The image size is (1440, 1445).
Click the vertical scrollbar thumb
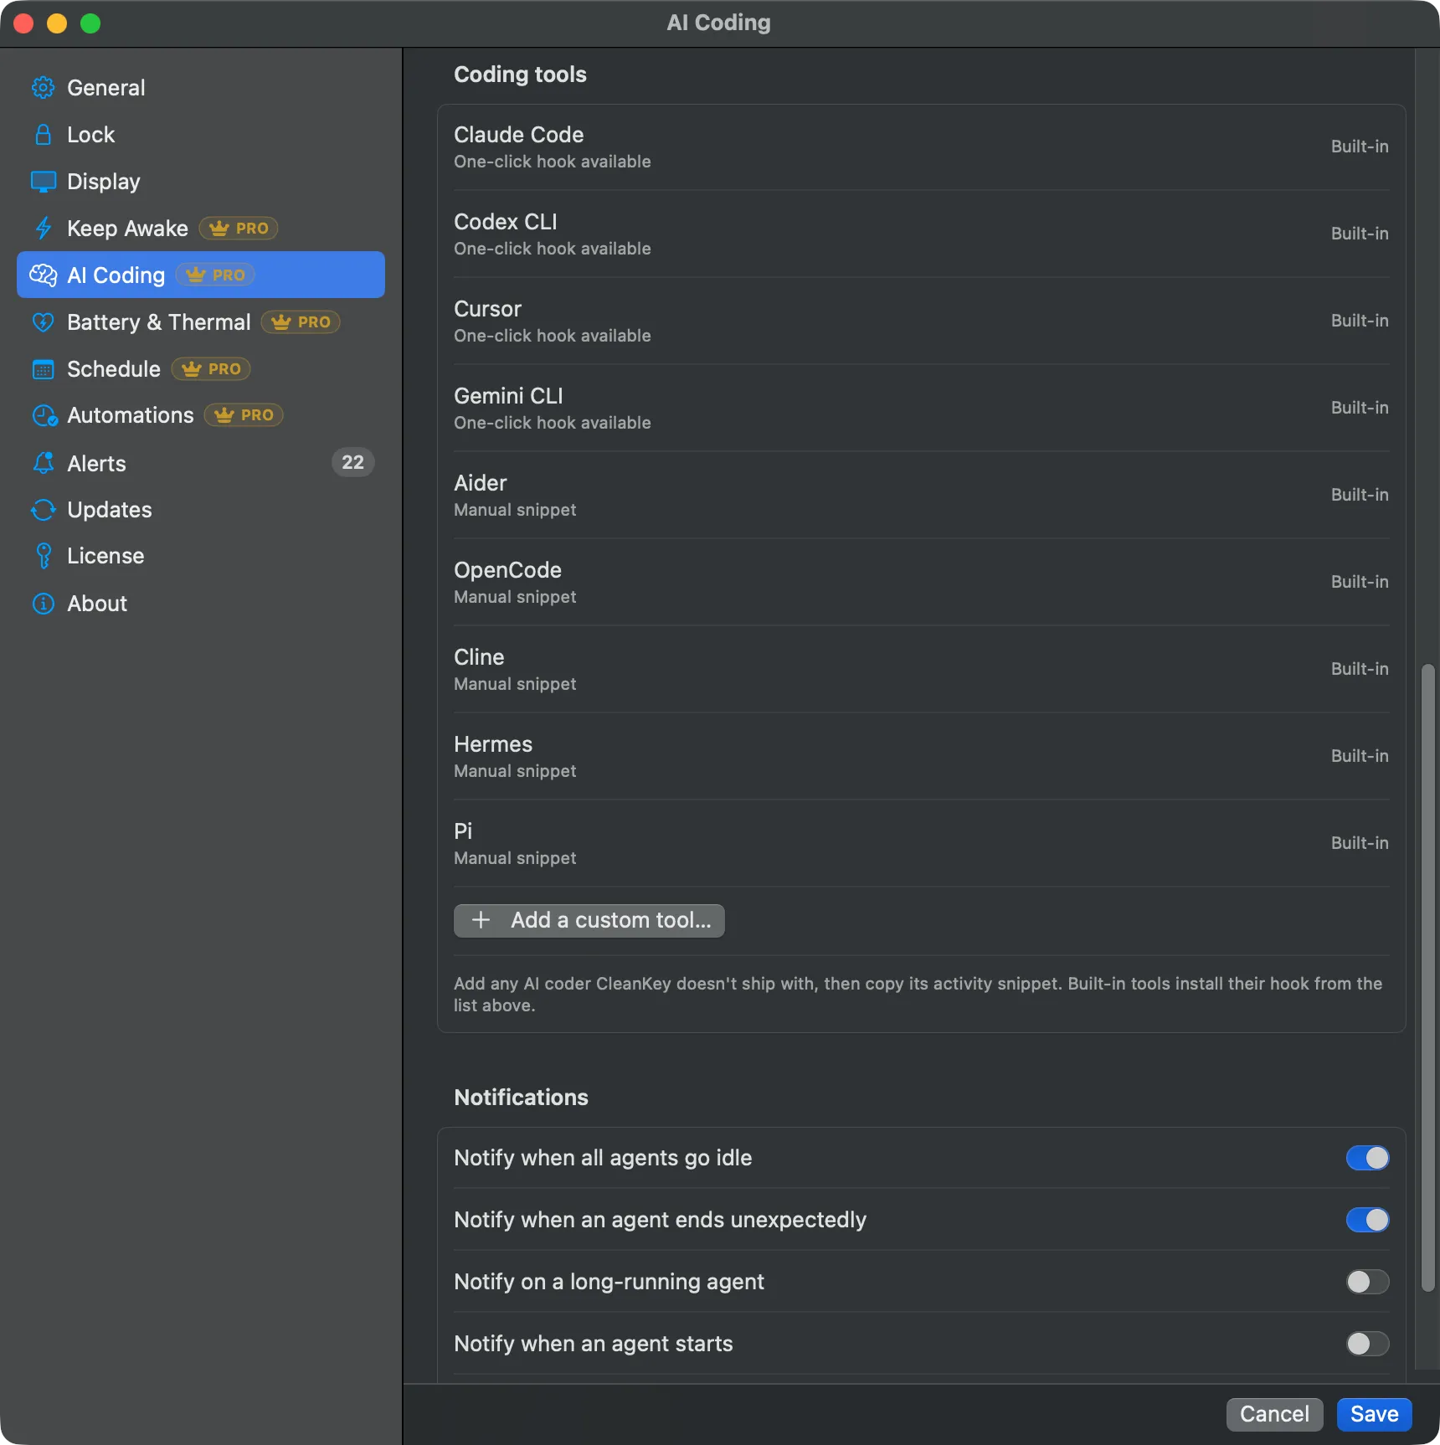click(x=1427, y=978)
